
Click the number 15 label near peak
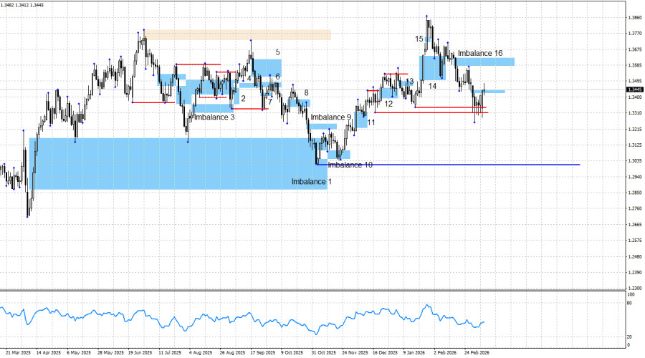(x=419, y=39)
